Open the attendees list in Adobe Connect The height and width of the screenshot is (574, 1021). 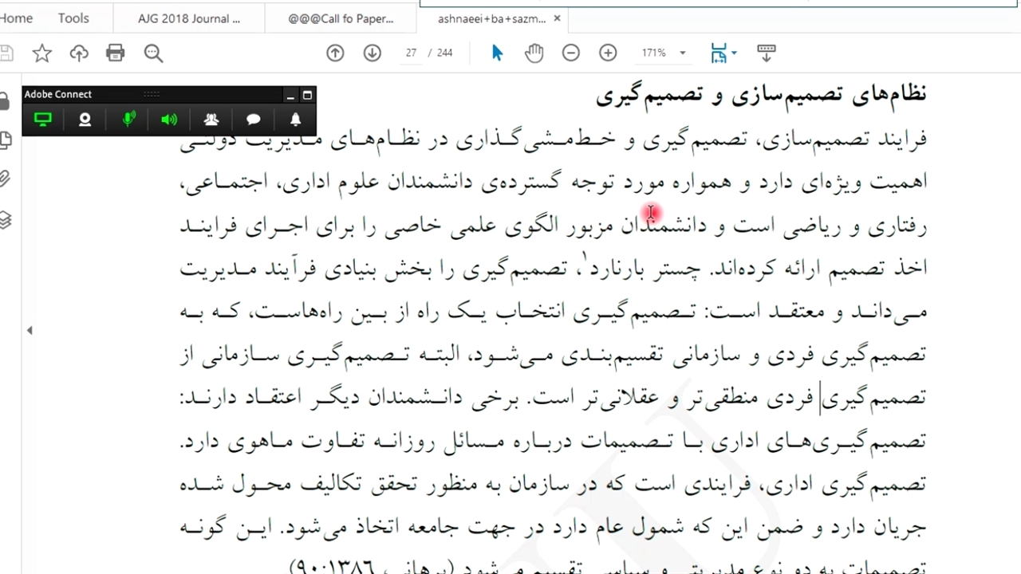[211, 120]
